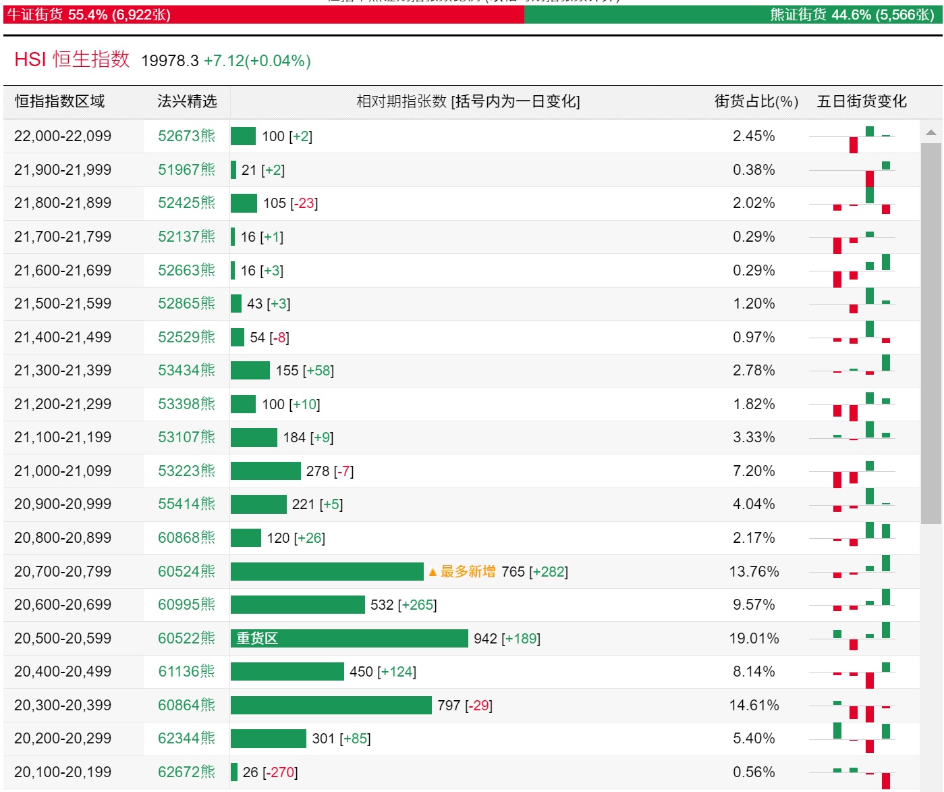Select the 法兴精选 column header
The width and height of the screenshot is (944, 792).
[x=187, y=101]
